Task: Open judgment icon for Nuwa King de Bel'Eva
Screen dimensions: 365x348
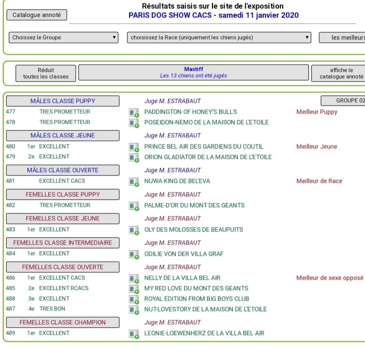Action: pos(134,182)
